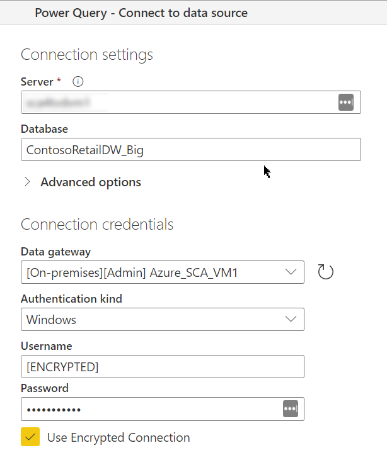The width and height of the screenshot is (387, 465).
Task: Focus the Database field ContosoRetailDW_Big
Action: [190, 150]
